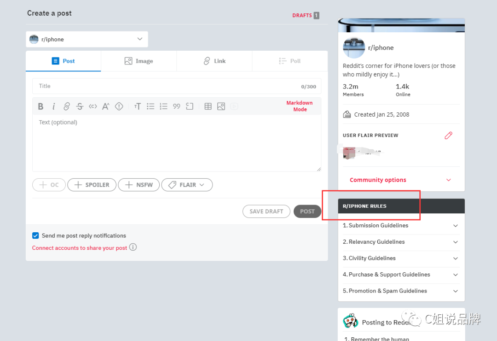Screen dimensions: 497x341
Task: Insert a numbered list
Action: click(x=163, y=106)
